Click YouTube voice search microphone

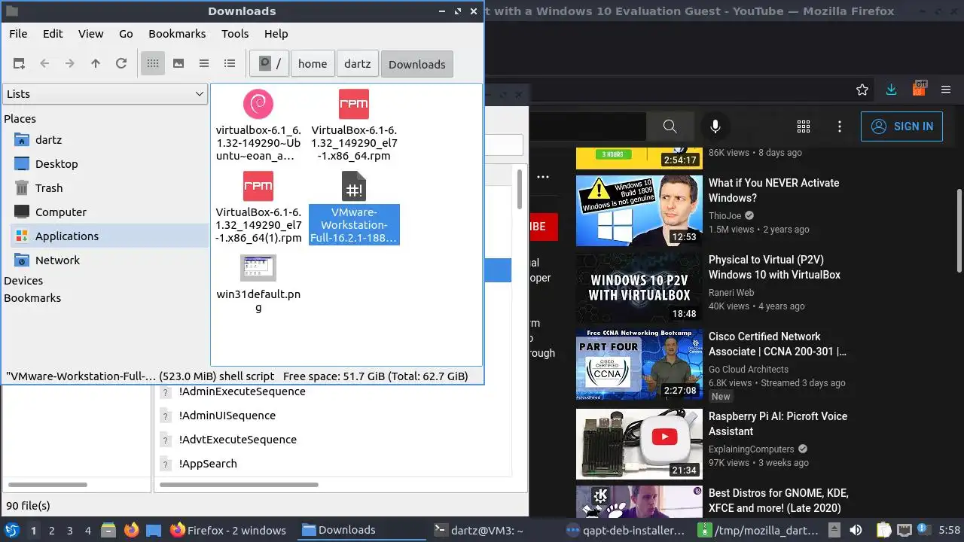715,126
